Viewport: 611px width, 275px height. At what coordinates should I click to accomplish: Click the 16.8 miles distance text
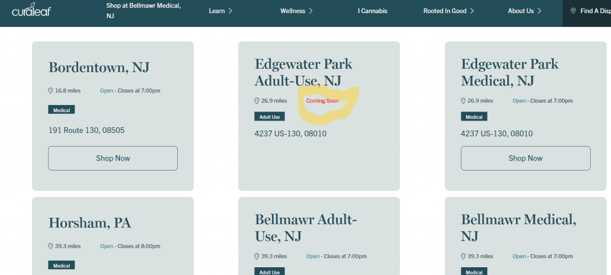68,91
